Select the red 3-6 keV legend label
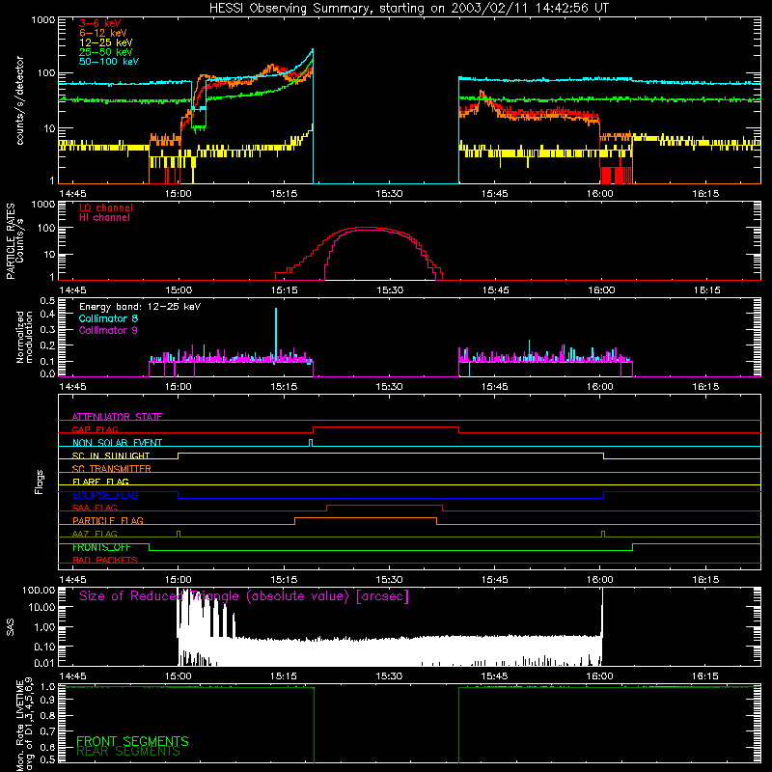Screen dimensions: 772x772 point(100,23)
